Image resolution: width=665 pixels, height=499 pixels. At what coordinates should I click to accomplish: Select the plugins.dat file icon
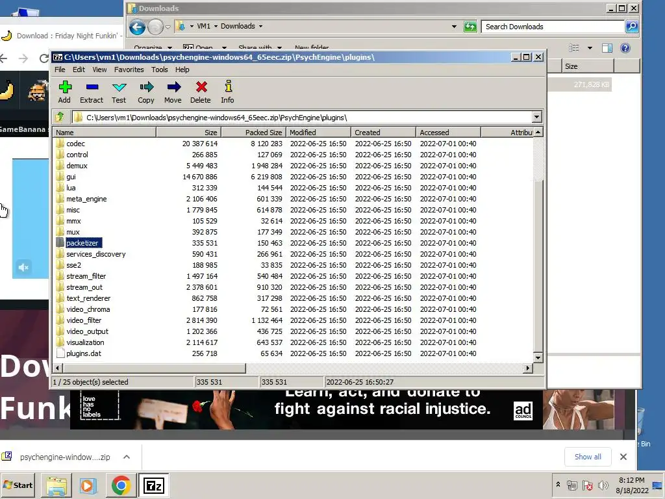(x=60, y=353)
